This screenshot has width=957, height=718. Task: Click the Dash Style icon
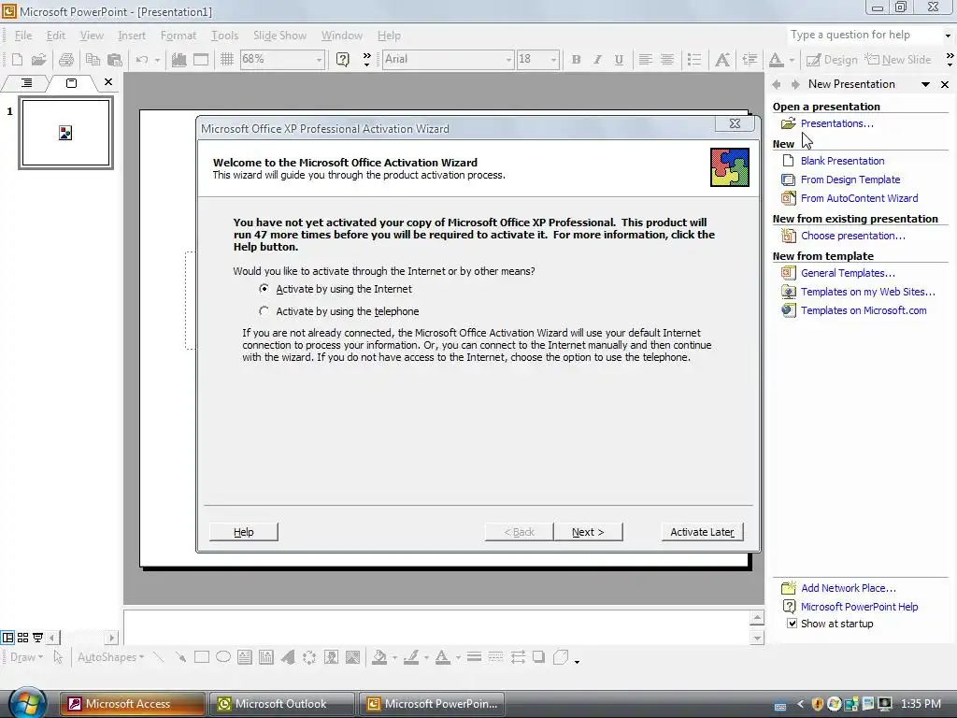point(495,657)
